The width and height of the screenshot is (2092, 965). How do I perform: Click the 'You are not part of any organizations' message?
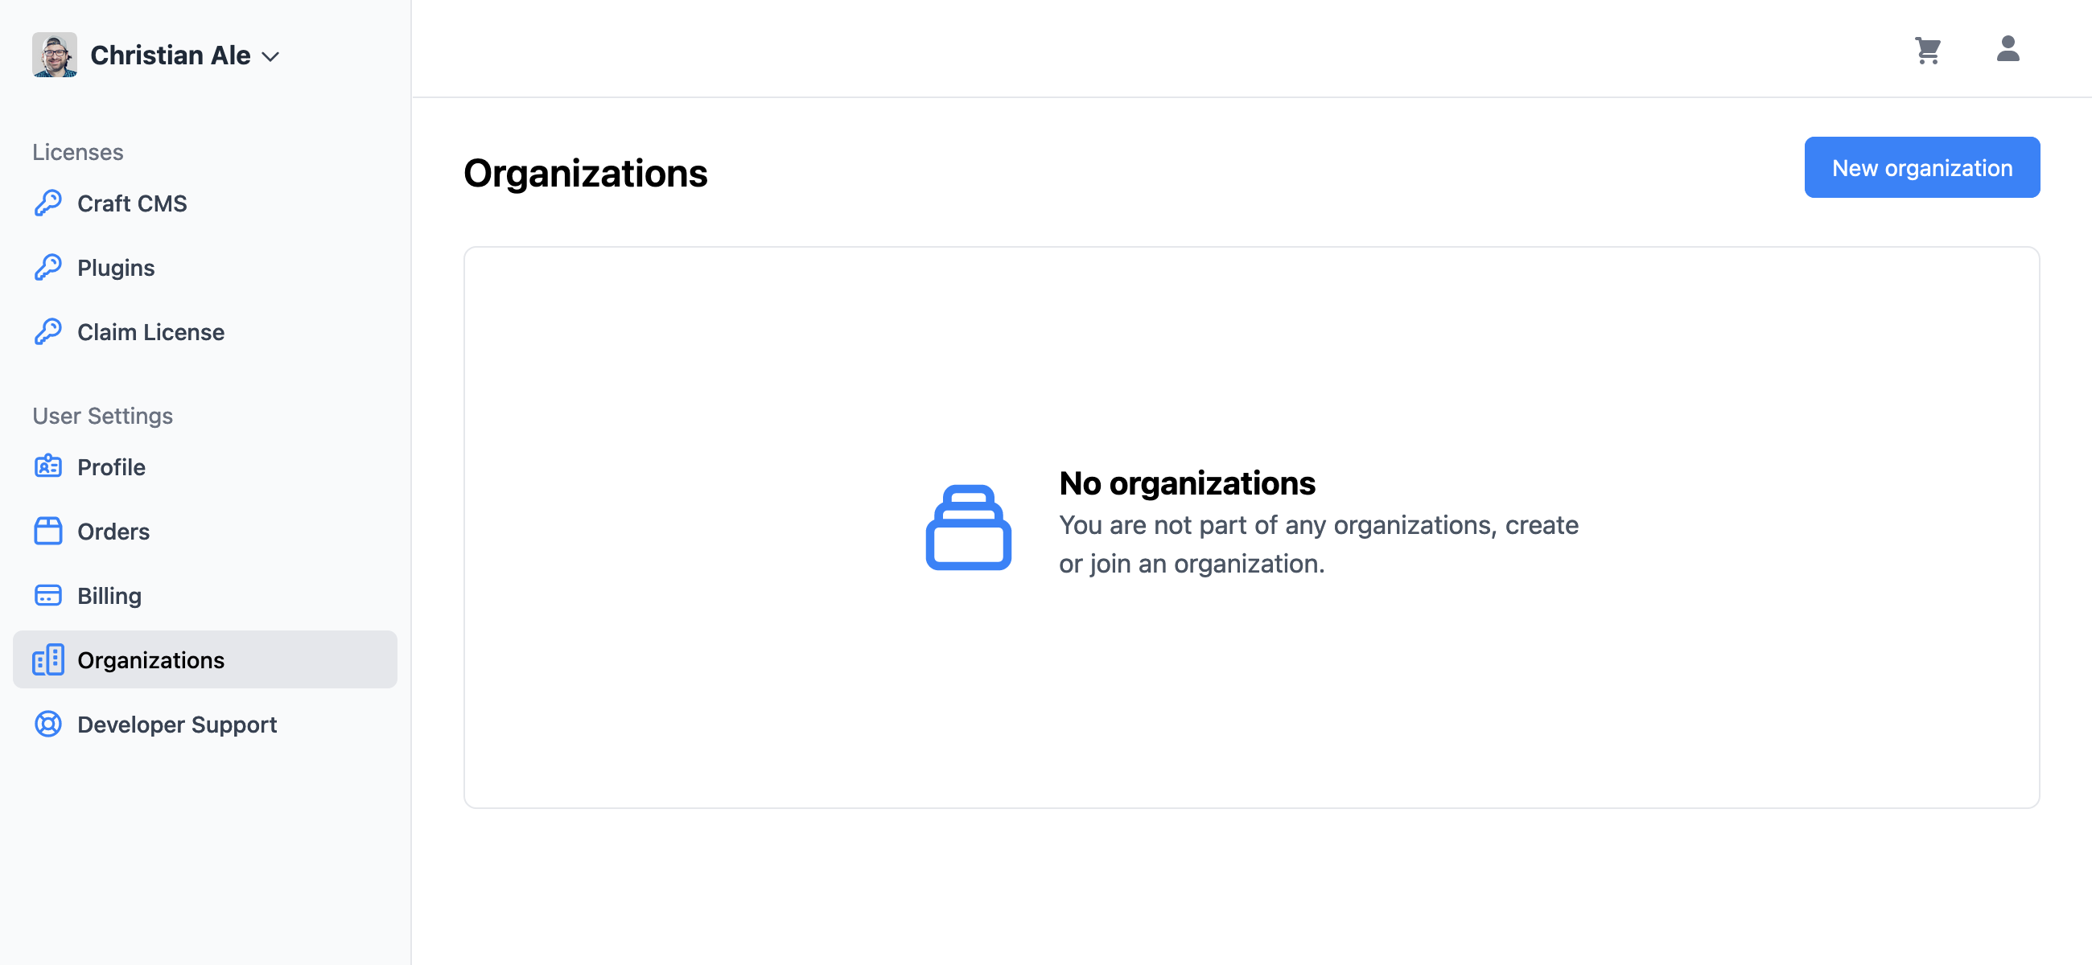pyautogui.click(x=1318, y=544)
